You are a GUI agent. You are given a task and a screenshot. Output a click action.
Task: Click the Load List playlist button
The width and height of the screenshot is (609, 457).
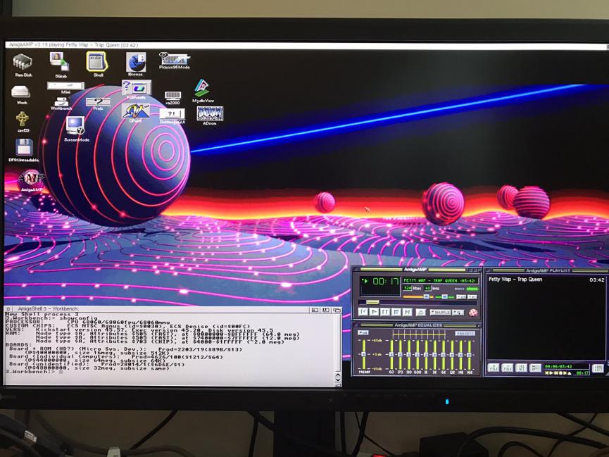coord(597,368)
